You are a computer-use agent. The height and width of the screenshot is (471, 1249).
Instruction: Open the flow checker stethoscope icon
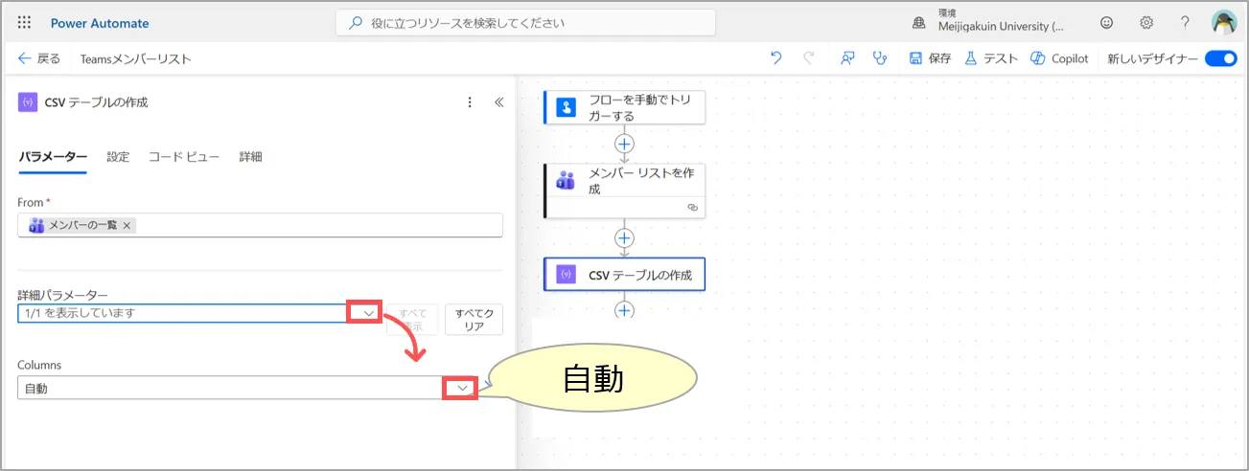click(x=879, y=58)
